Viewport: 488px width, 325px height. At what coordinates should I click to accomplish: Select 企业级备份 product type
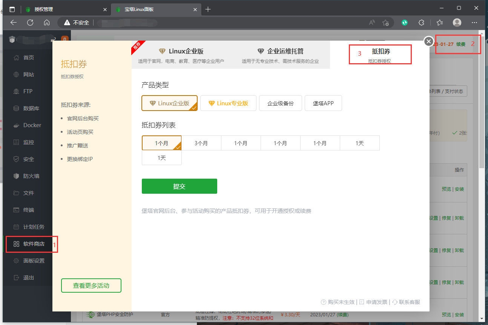click(281, 103)
